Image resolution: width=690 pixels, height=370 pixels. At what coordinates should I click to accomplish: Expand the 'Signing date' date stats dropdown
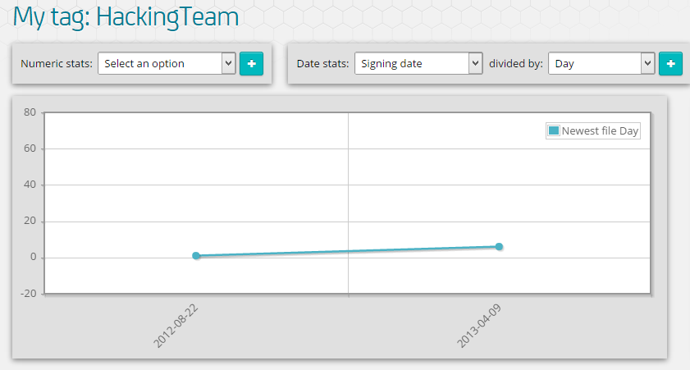click(x=418, y=63)
